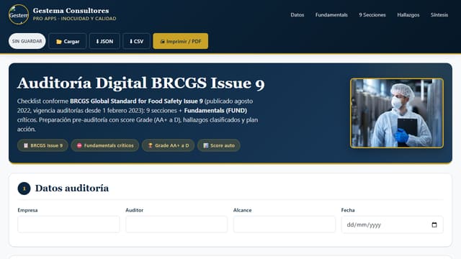Click the section 1 number badge
This screenshot has width=461, height=259.
(24, 188)
